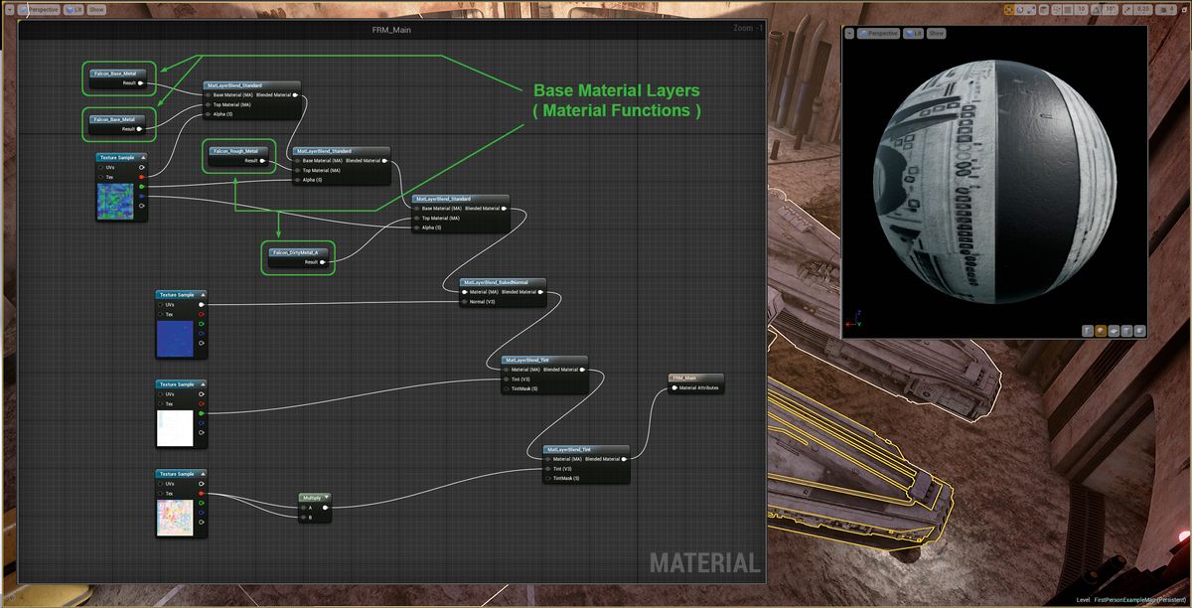Activate the translate gizmo tool in viewport toolbar
The width and height of the screenshot is (1192, 608).
[x=1009, y=10]
